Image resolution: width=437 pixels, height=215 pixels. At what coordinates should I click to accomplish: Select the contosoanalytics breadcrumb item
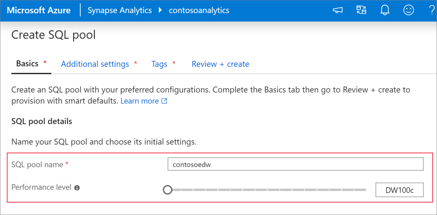pos(199,10)
